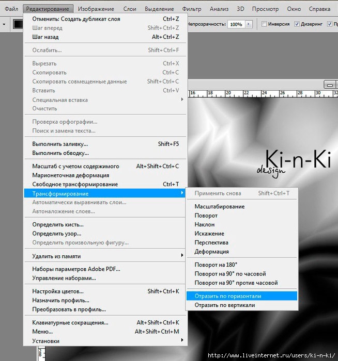
Task: Choose Перспектива in the transform submenu
Action: click(x=242, y=242)
